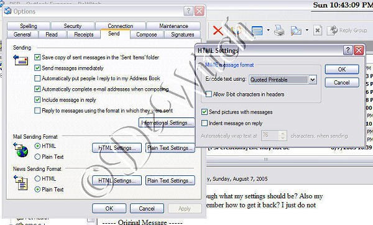
Task: Click the help question mark in Options title bar
Action: (188, 11)
